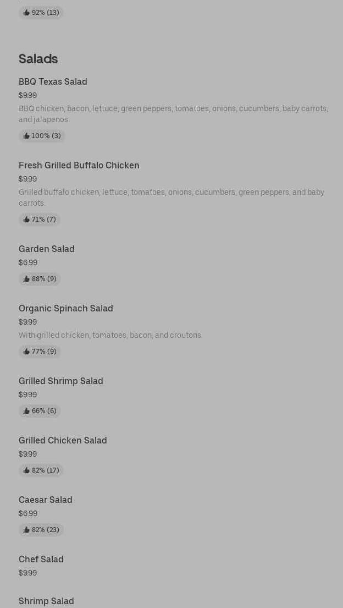The width and height of the screenshot is (343, 608).
Task: Select the Grilled Chicken Salad item
Action: 63,440
